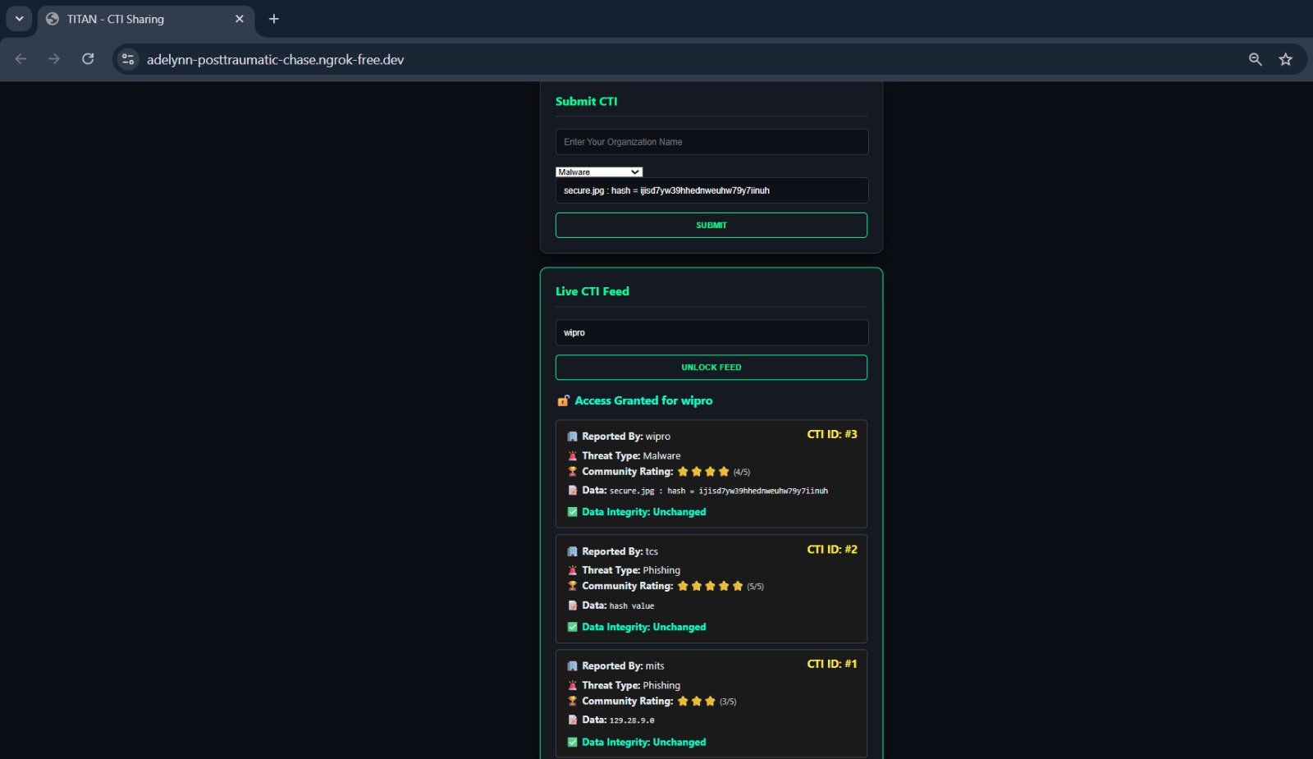Click siren icon beside Threat Type Malware

(x=573, y=456)
